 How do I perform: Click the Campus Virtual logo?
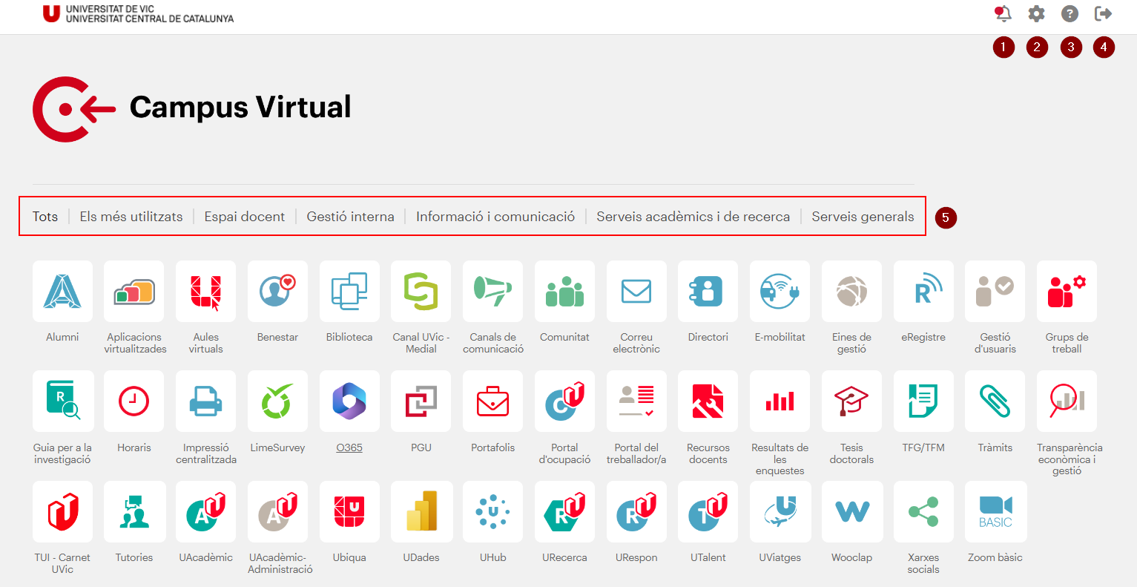click(192, 108)
